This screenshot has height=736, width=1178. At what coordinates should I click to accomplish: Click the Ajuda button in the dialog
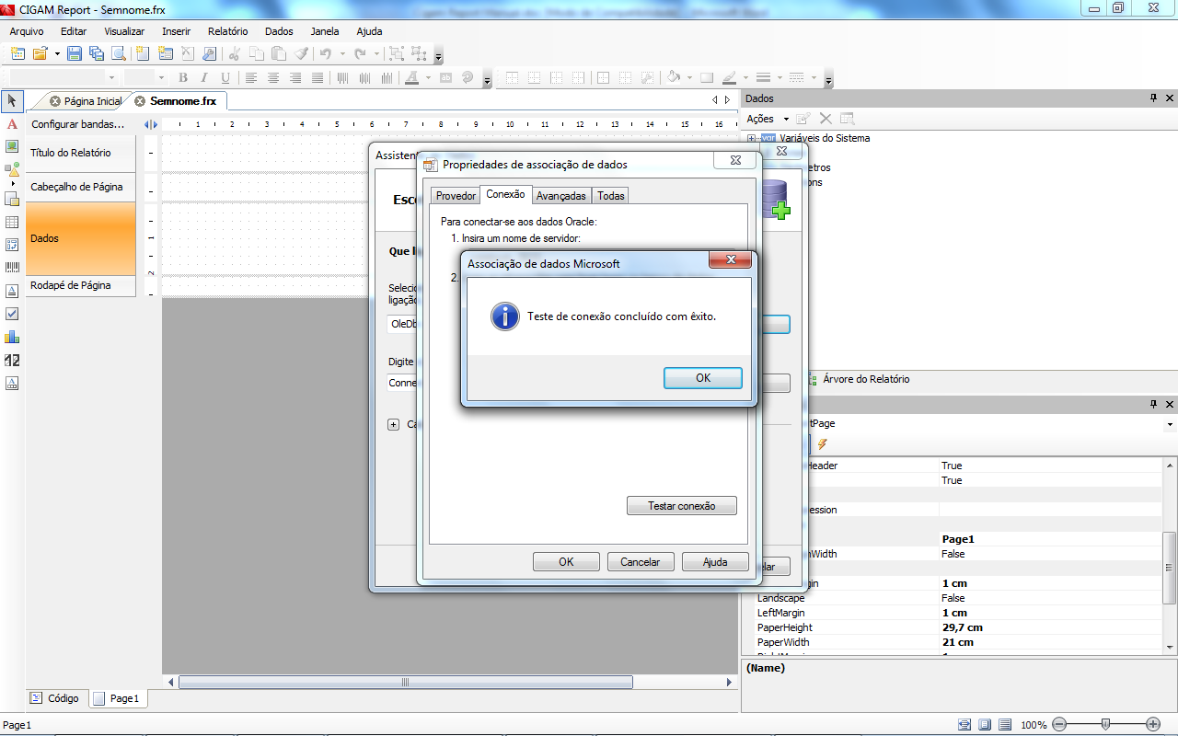(715, 562)
